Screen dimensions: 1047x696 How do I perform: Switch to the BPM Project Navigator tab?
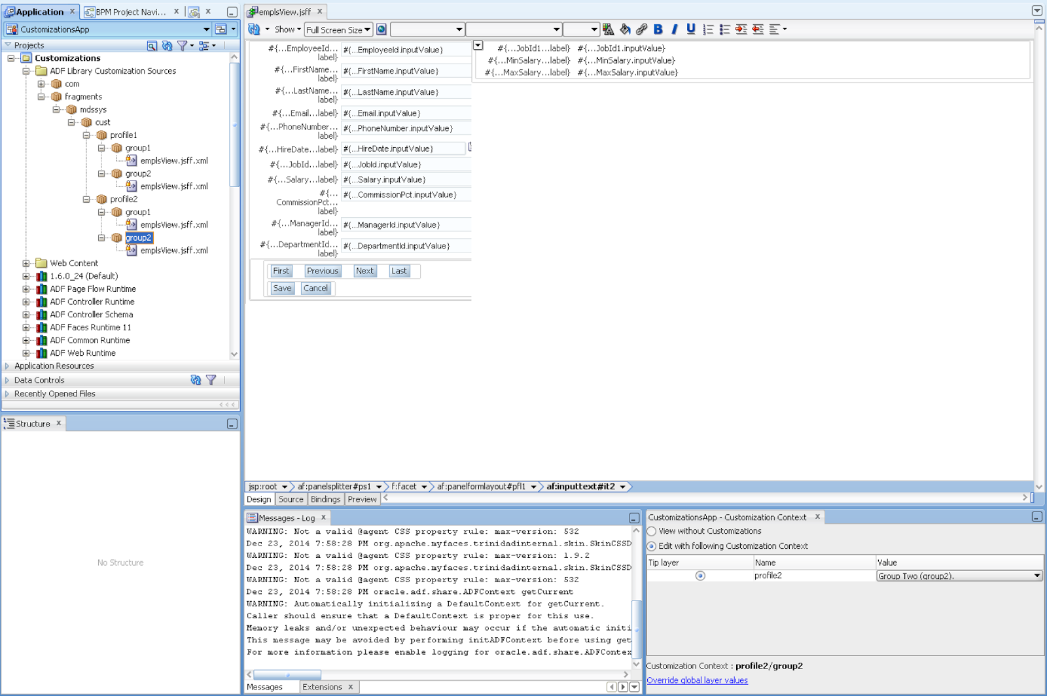[x=131, y=12]
